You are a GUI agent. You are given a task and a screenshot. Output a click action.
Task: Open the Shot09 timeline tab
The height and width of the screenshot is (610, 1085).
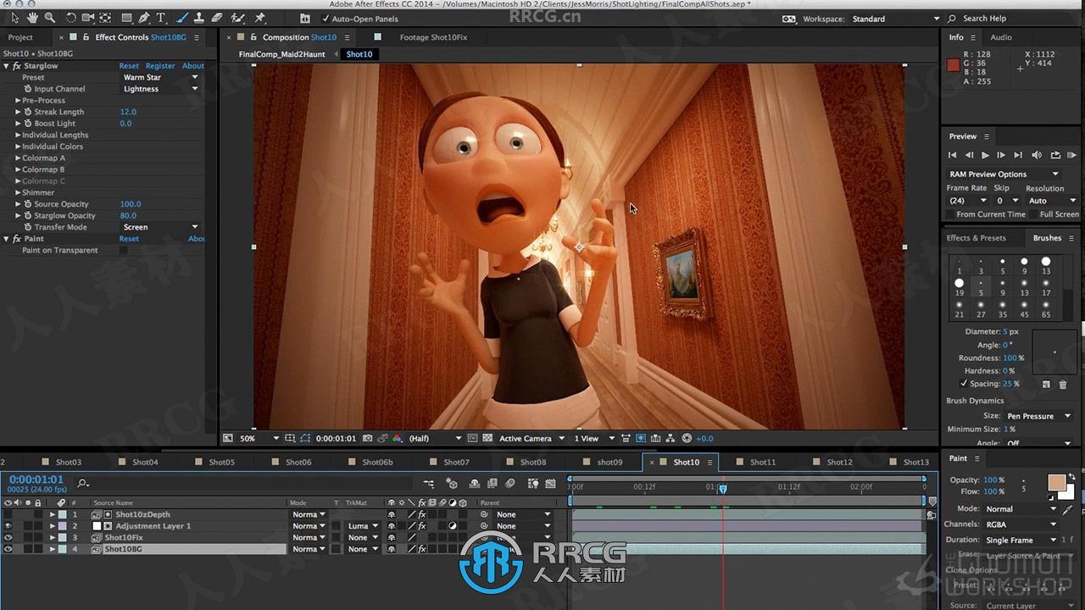coord(609,462)
